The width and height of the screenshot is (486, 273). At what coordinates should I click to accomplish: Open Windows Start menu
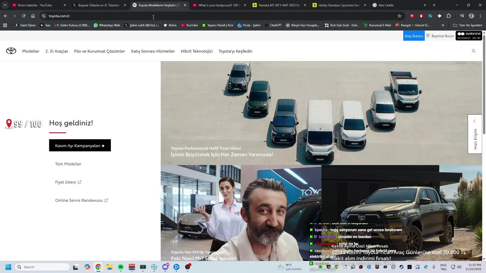8,267
